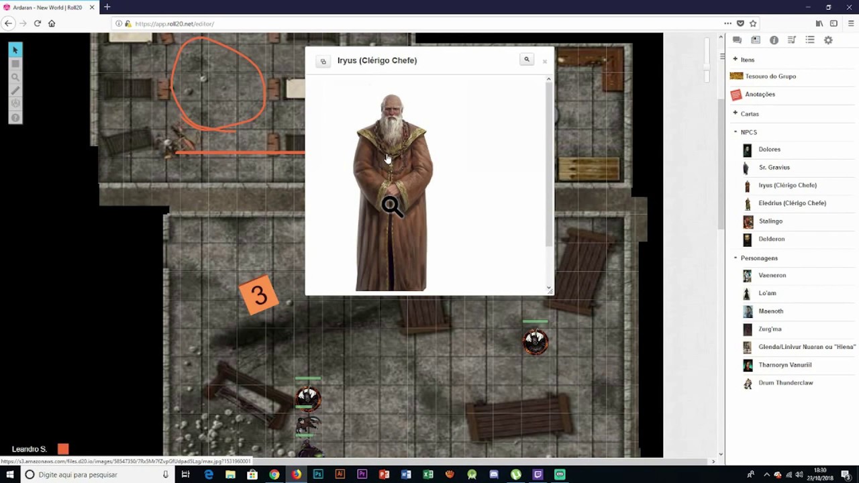Open the Delderon NPC entry
Image resolution: width=859 pixels, height=483 pixels.
tap(771, 239)
